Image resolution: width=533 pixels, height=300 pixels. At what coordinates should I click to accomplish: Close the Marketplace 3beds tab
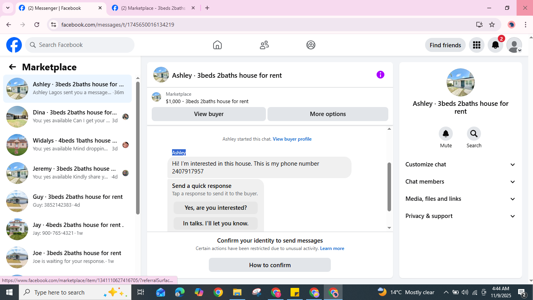[x=193, y=8]
